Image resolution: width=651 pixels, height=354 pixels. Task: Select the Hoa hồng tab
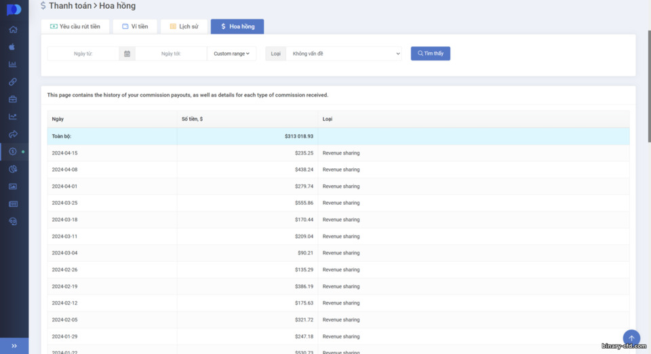(x=237, y=26)
